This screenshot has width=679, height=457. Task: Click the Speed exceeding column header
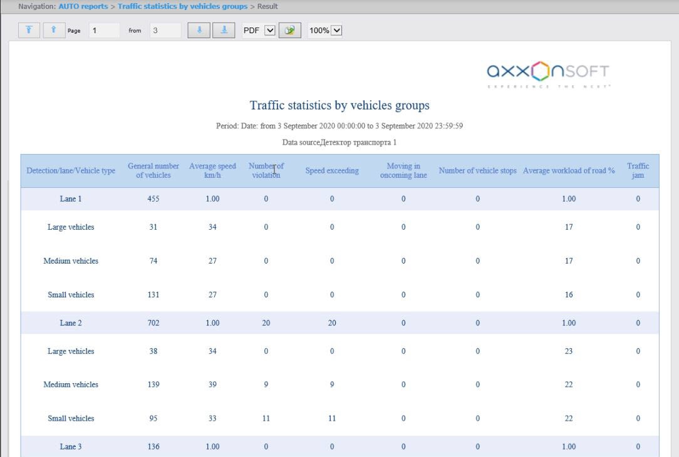(x=332, y=171)
